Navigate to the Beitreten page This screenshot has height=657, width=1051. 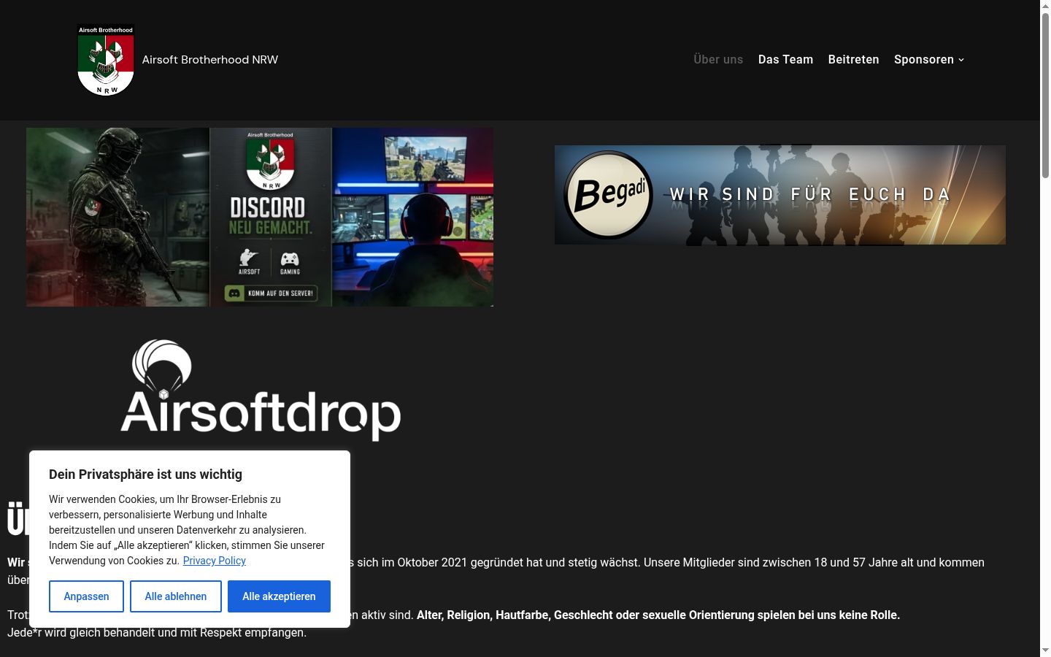(853, 60)
